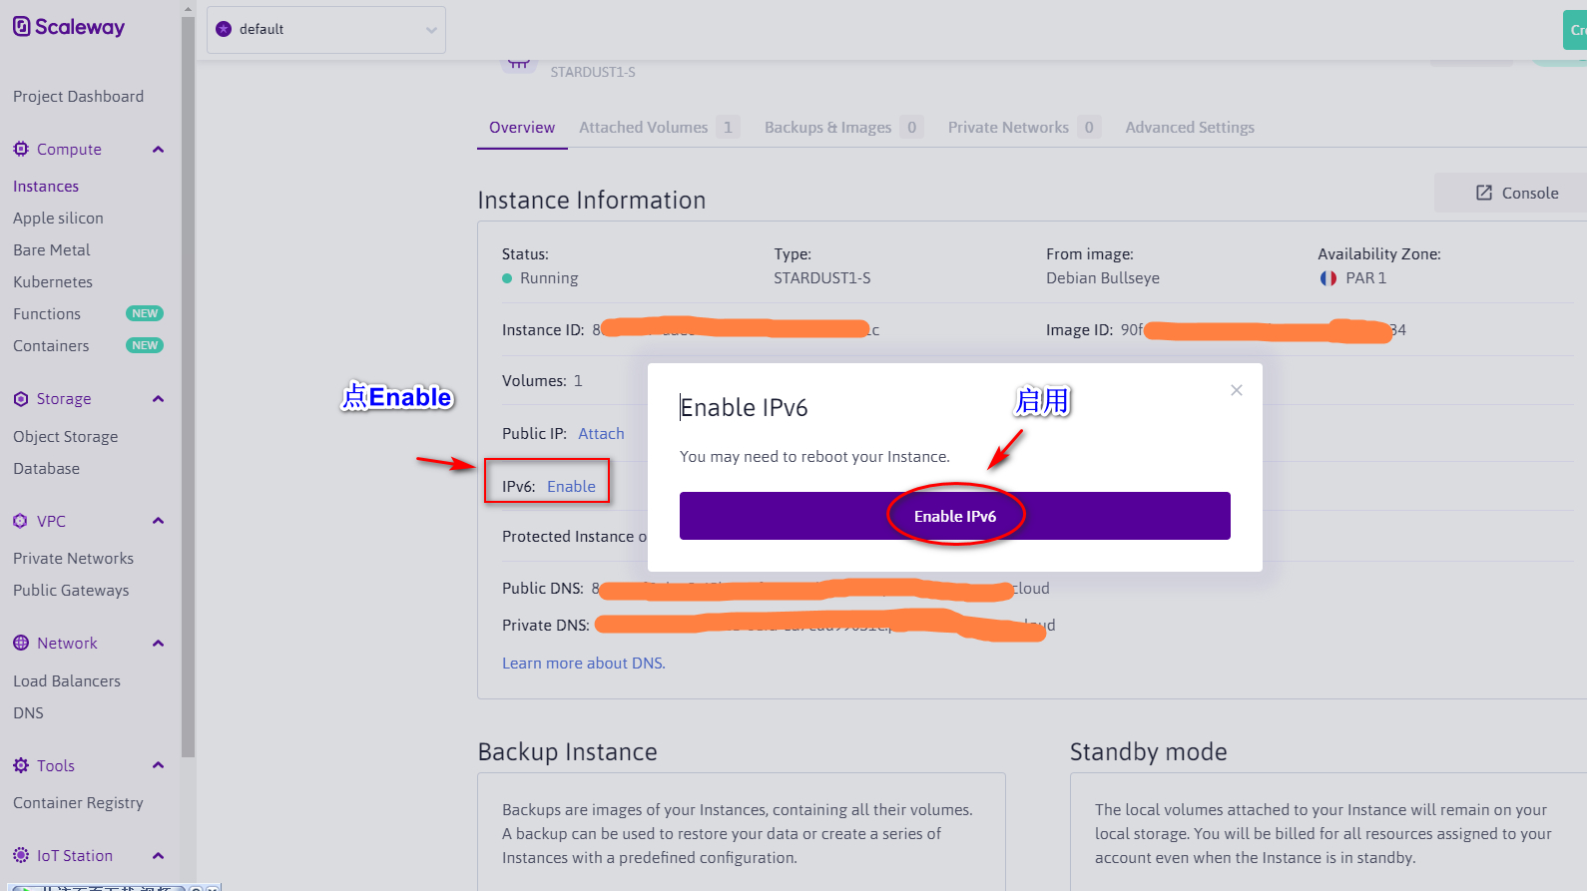
Task: Open Load Balancers in the sidebar
Action: 67,680
